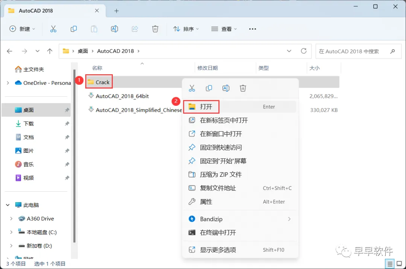Select the Crack folder

98,82
